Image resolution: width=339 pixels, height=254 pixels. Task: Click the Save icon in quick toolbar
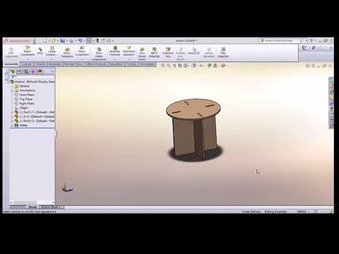[62, 41]
